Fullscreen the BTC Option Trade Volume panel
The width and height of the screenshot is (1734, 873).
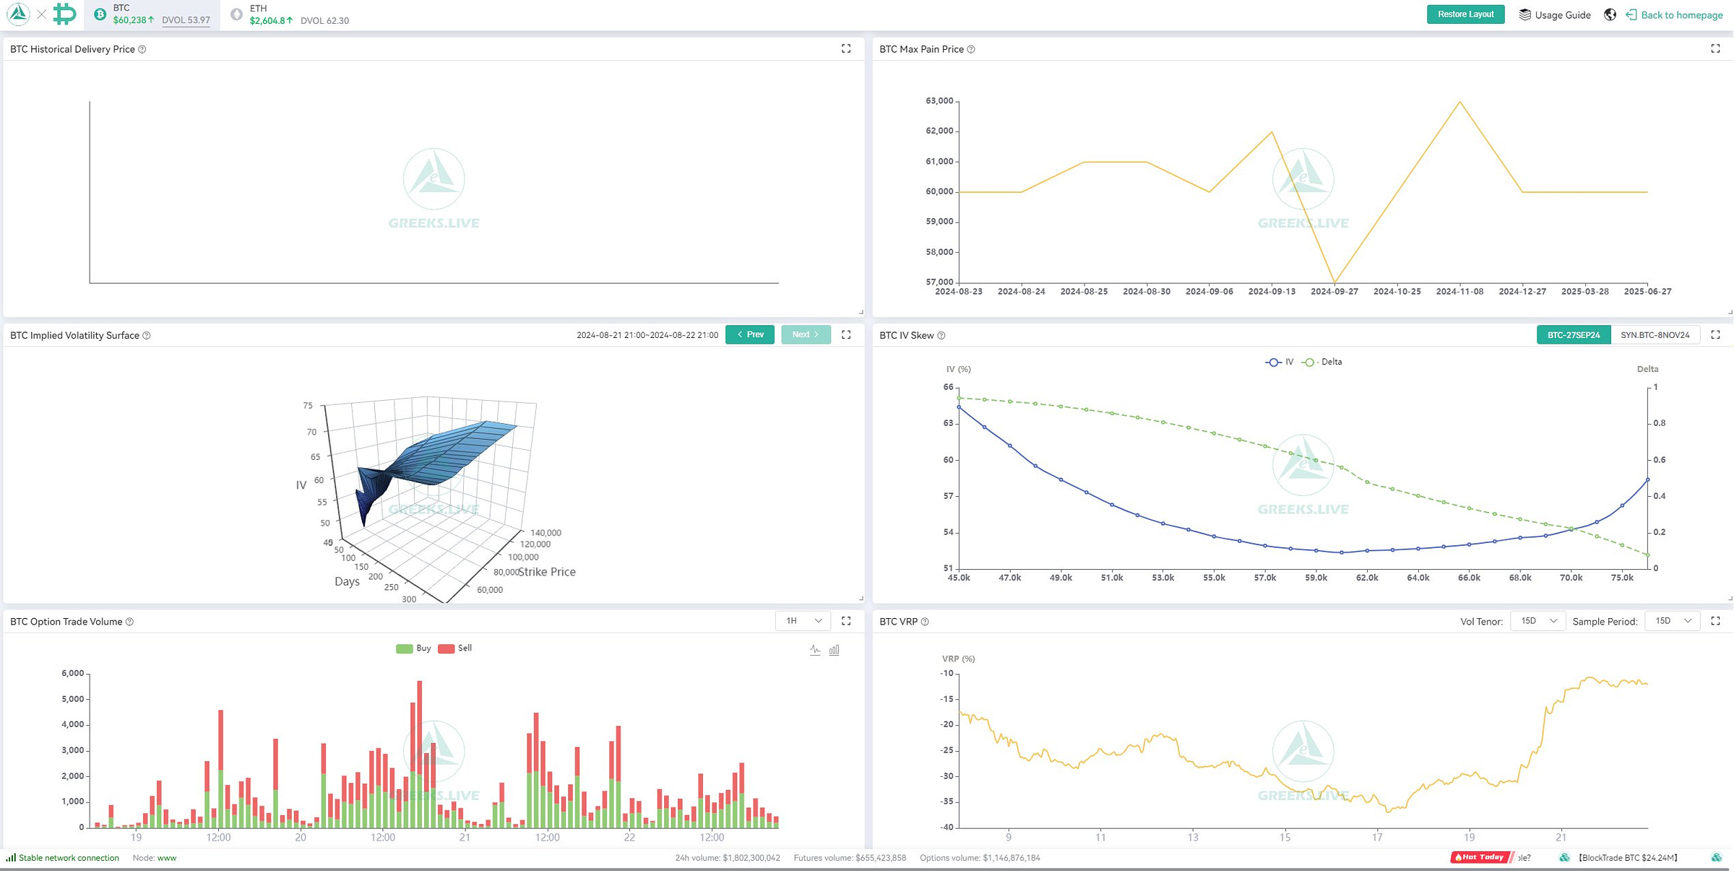tap(846, 620)
